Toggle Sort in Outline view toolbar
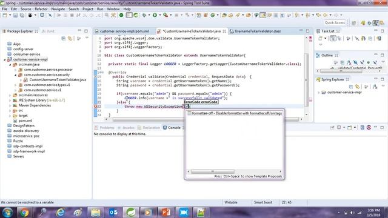Image resolution: width=388 pixels, height=218 pixels. pos(349,62)
